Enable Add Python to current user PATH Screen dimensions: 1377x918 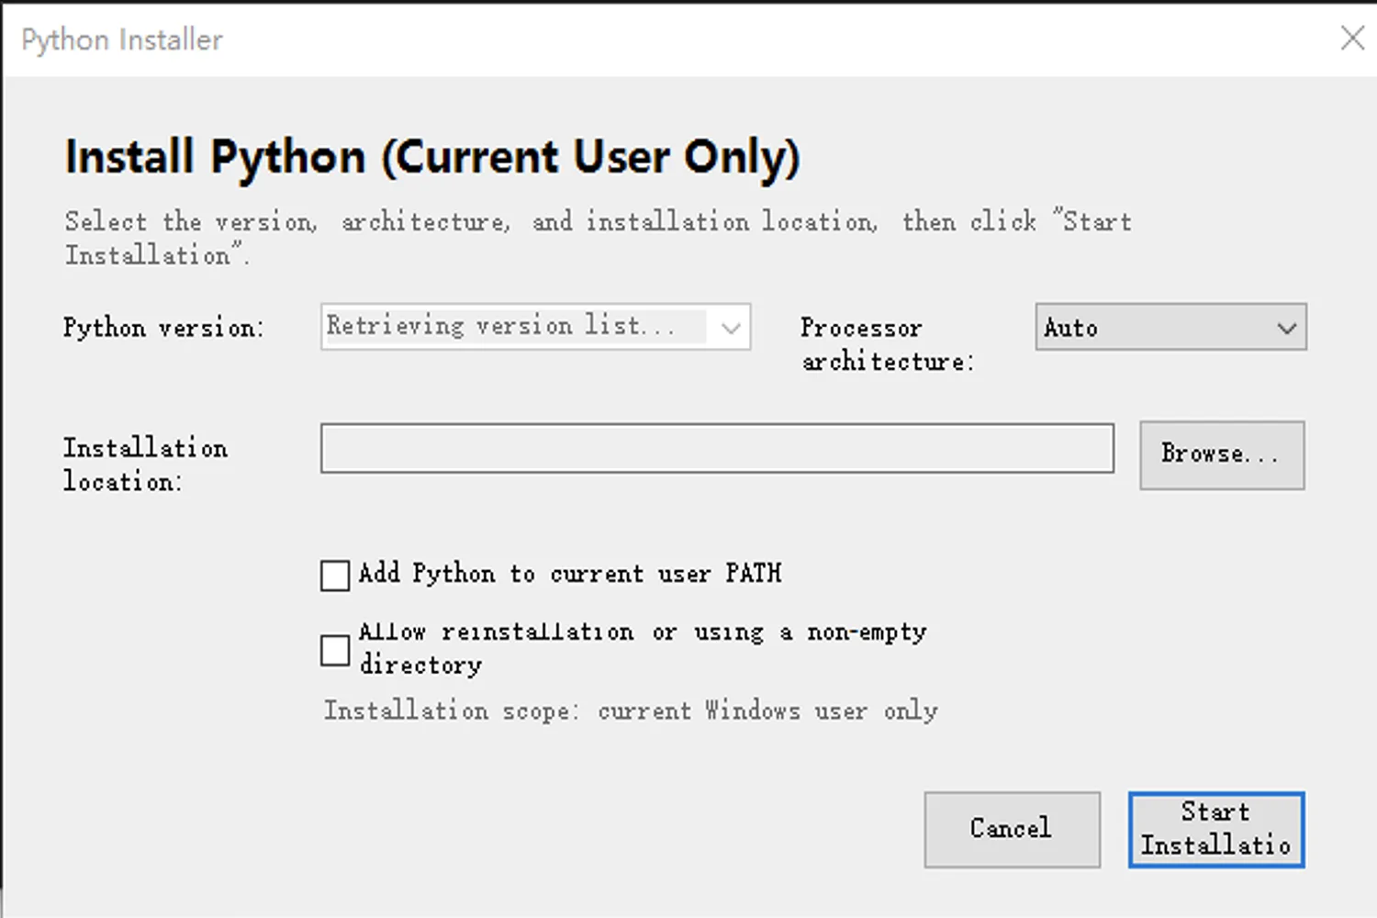click(335, 576)
